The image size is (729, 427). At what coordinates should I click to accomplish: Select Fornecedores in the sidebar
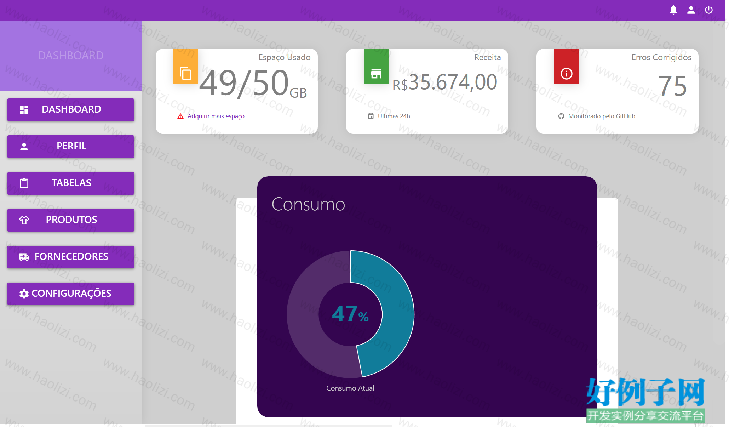(x=71, y=257)
